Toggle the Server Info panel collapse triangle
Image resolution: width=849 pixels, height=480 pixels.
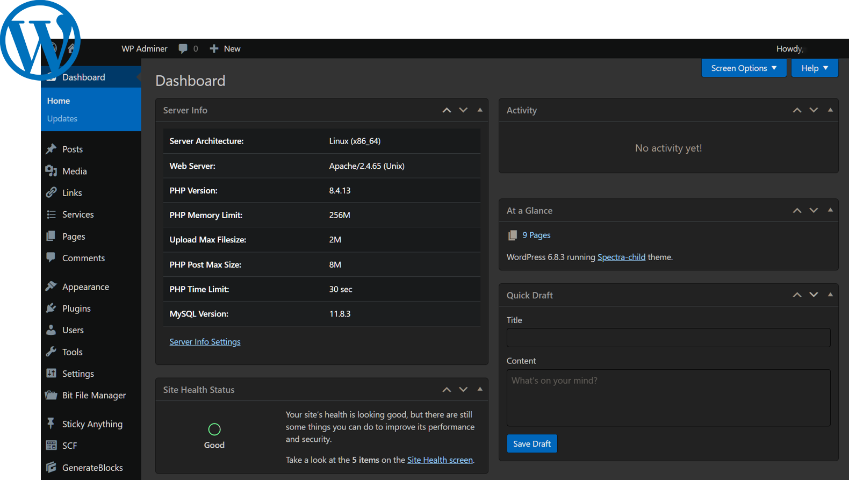coord(480,110)
